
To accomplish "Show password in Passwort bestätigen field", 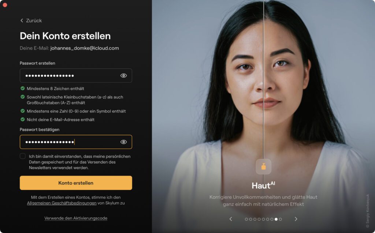I will click(123, 142).
